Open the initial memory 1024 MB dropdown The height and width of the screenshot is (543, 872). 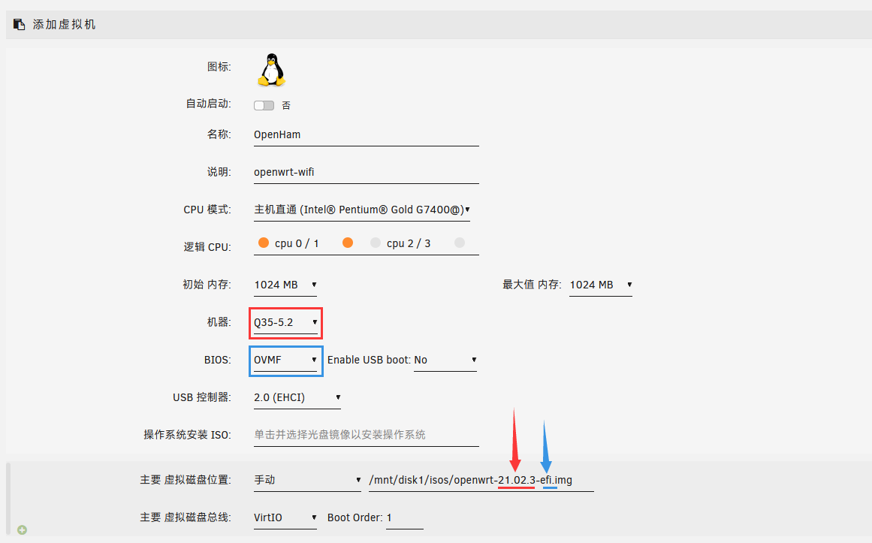[285, 285]
